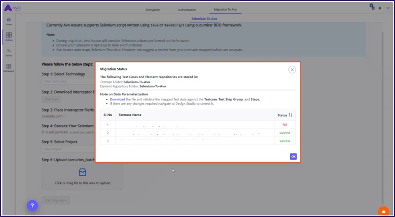Click the Avo logo
The image size is (395, 217).
tap(13, 8)
